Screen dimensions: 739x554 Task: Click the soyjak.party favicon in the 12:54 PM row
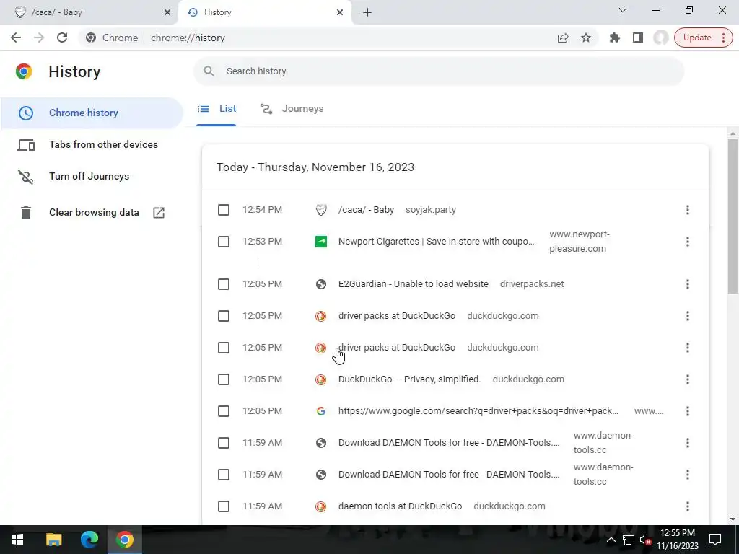pyautogui.click(x=321, y=210)
